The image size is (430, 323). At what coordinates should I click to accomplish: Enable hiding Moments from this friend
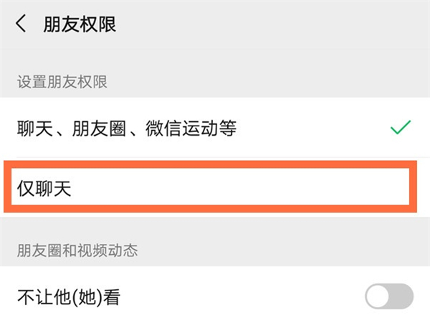tap(389, 296)
